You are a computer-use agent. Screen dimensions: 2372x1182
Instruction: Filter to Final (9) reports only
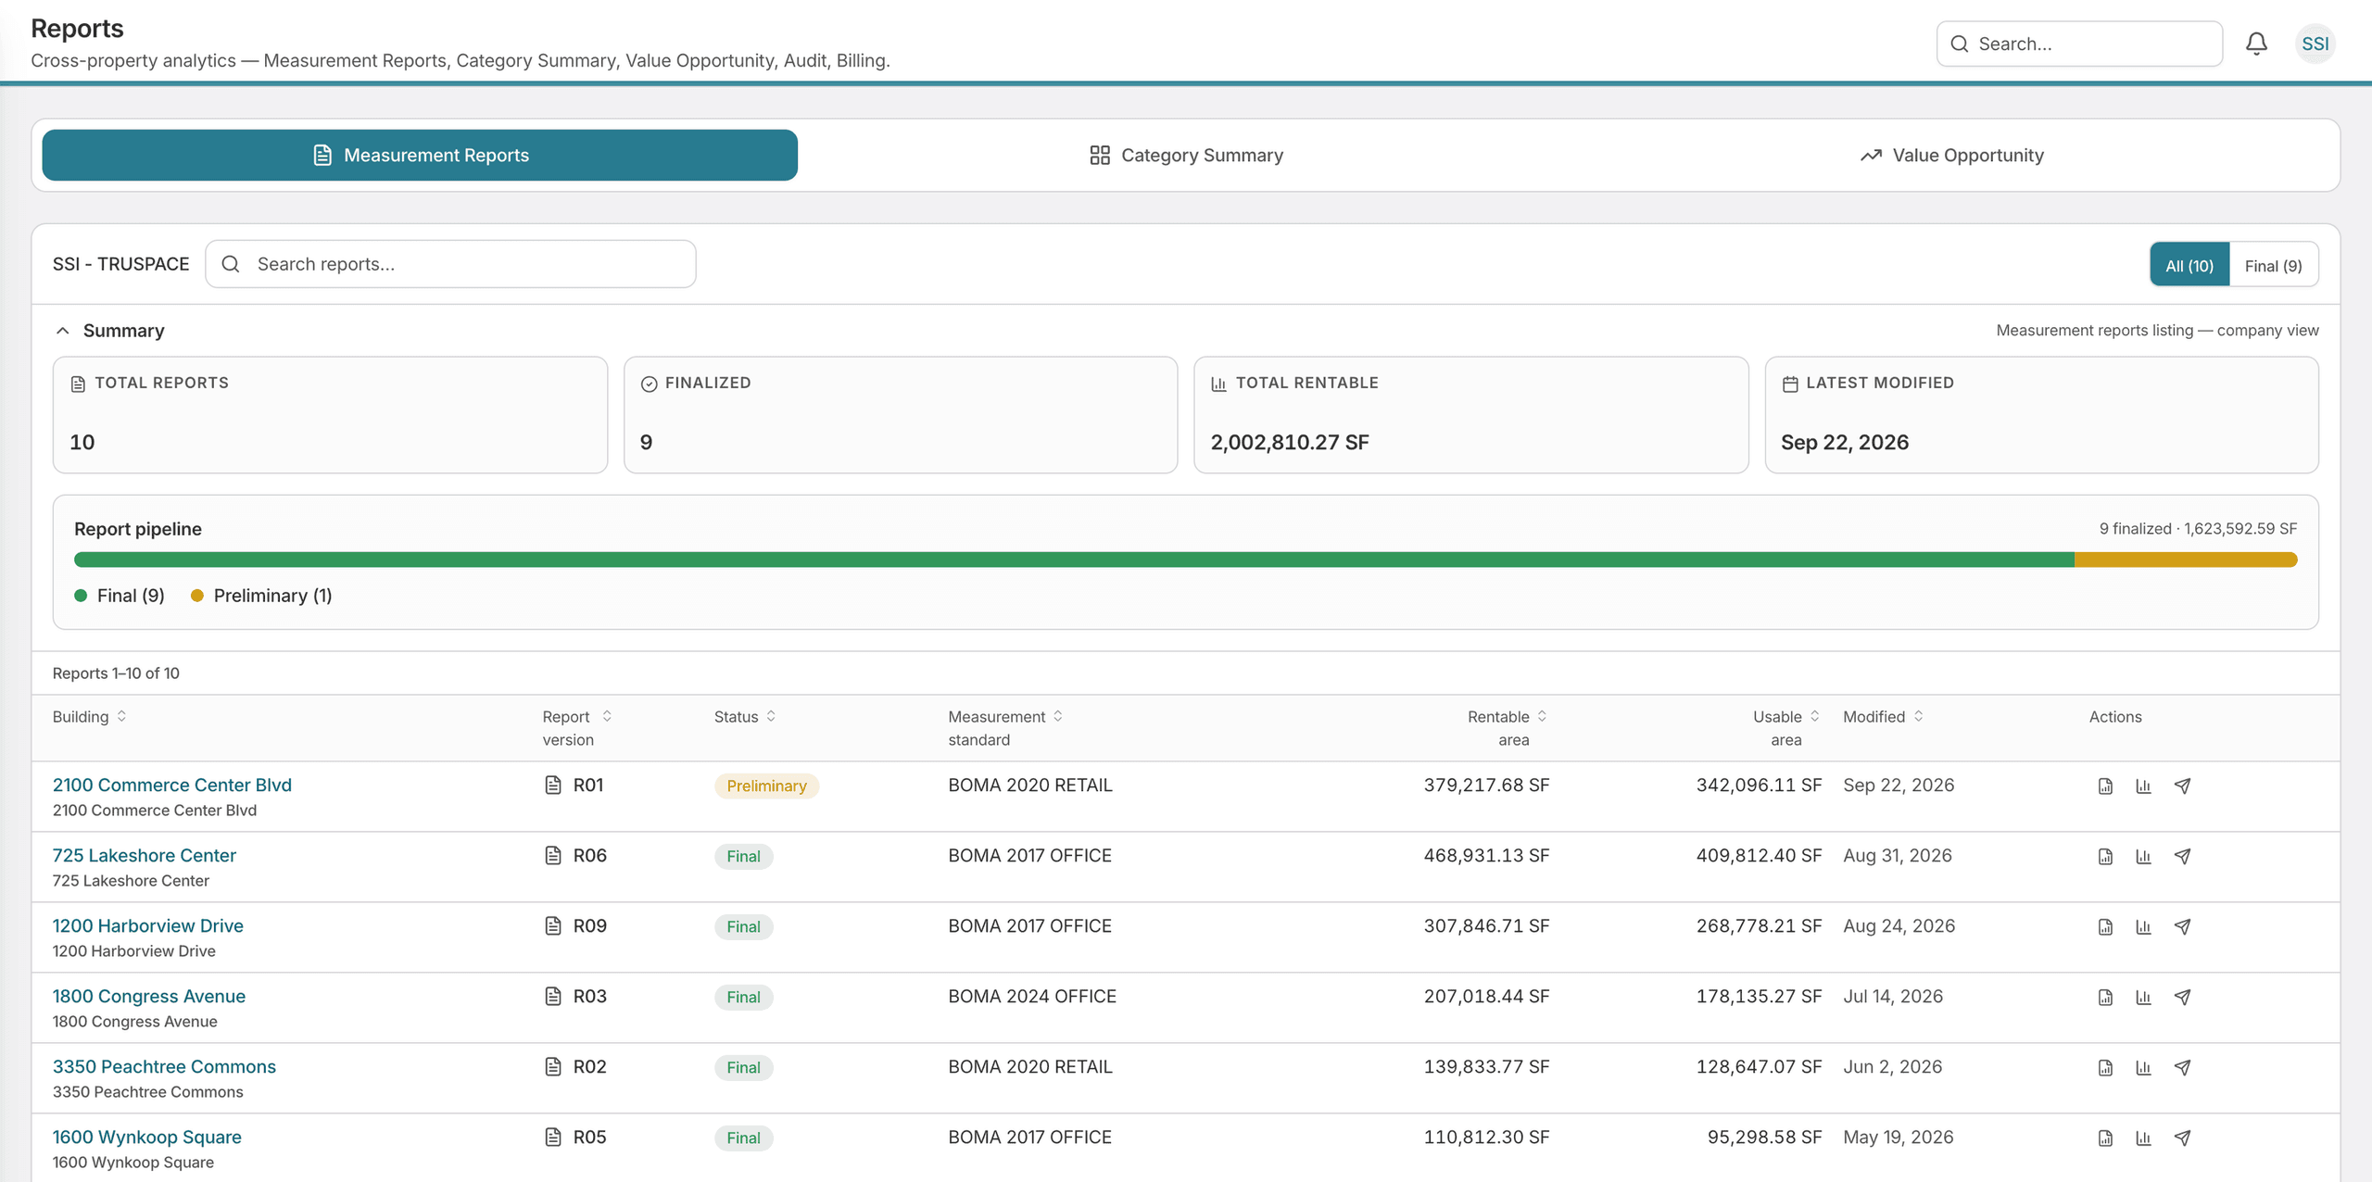point(2273,265)
